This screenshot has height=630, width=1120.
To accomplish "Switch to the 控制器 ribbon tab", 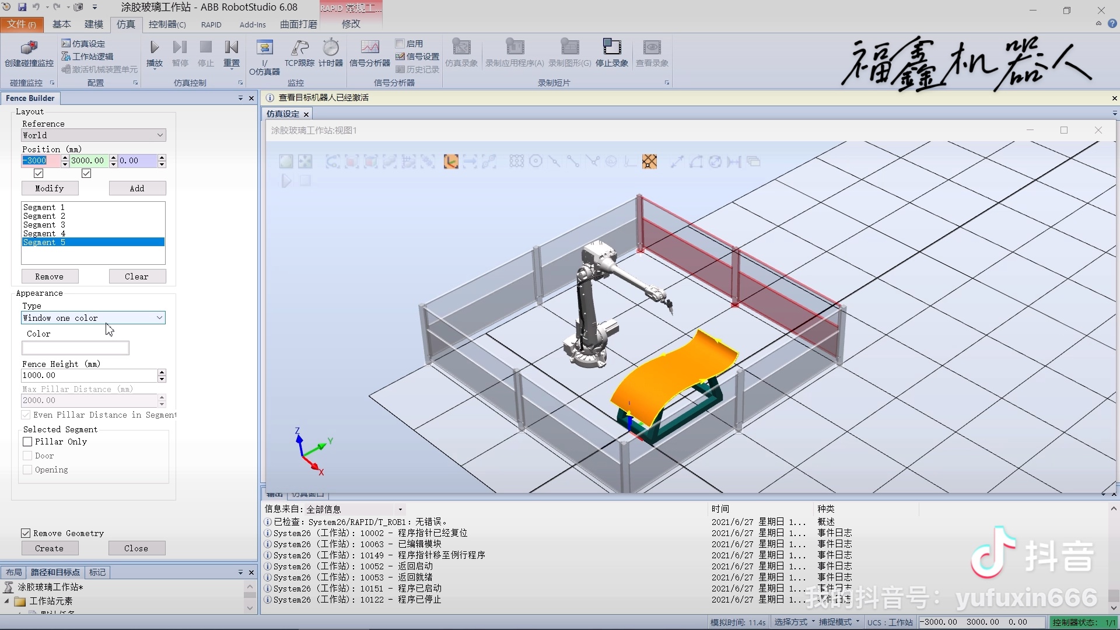I will [167, 24].
